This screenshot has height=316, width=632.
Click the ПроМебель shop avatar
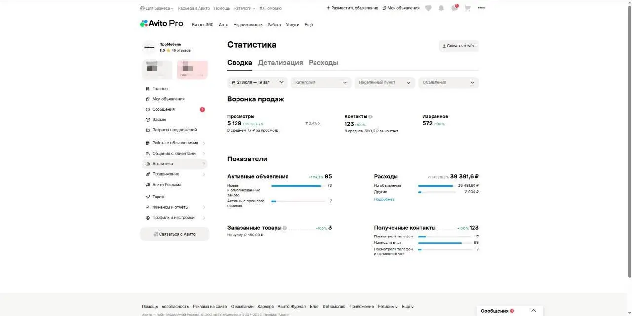150,47
